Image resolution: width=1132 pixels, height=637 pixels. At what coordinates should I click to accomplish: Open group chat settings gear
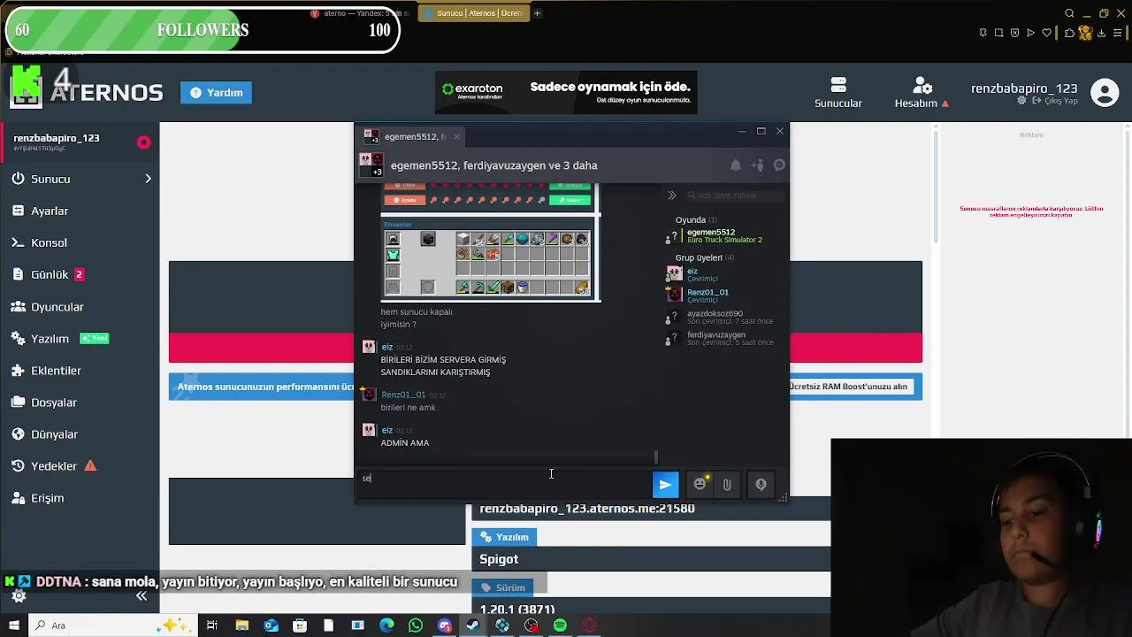click(779, 165)
